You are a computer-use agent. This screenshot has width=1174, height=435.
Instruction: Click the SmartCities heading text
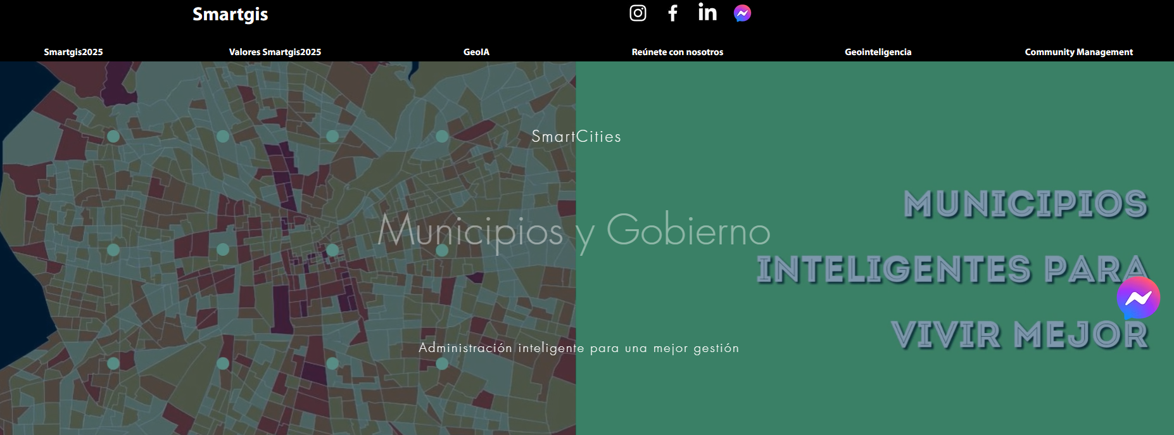pos(576,136)
